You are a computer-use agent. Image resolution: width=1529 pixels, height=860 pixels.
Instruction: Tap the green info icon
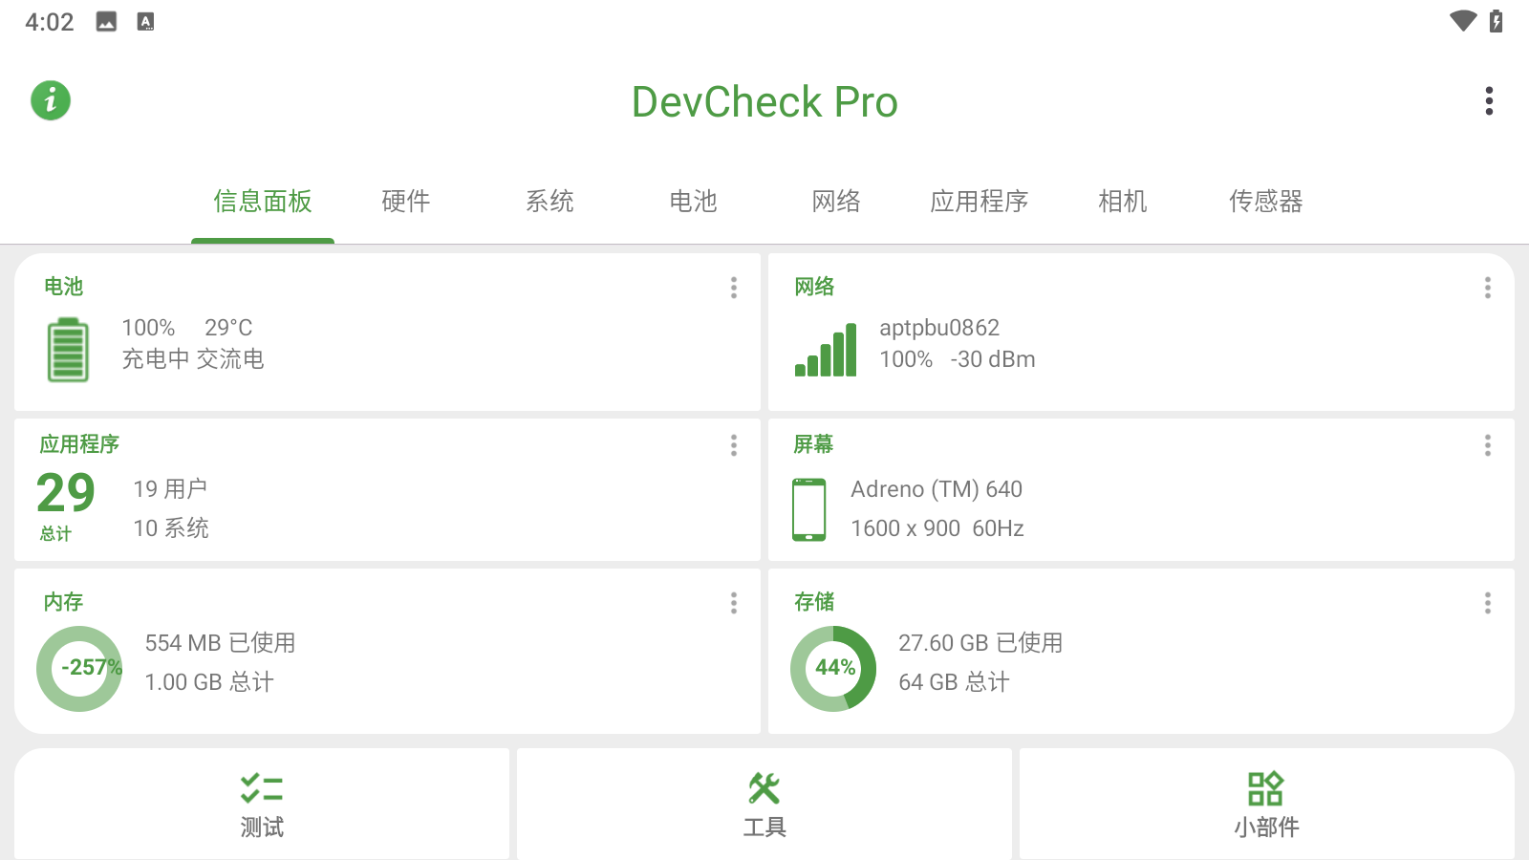click(51, 100)
